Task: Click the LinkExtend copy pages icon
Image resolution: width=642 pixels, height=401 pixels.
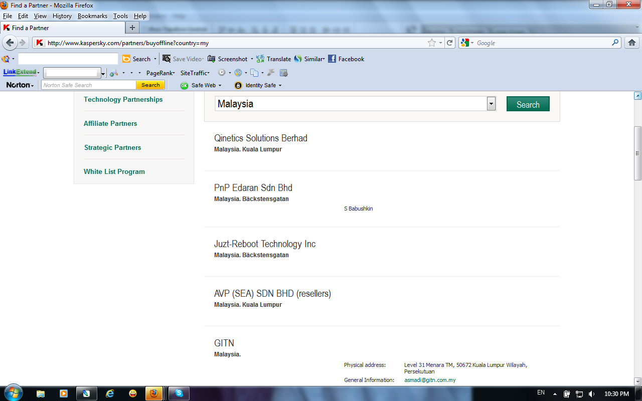Action: [254, 73]
